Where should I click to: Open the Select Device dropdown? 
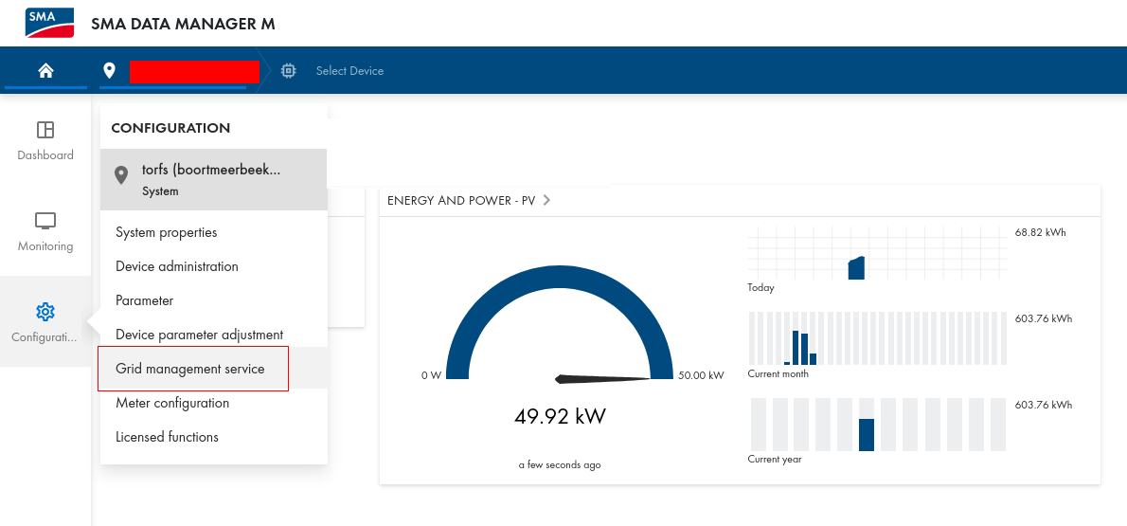[x=350, y=70]
